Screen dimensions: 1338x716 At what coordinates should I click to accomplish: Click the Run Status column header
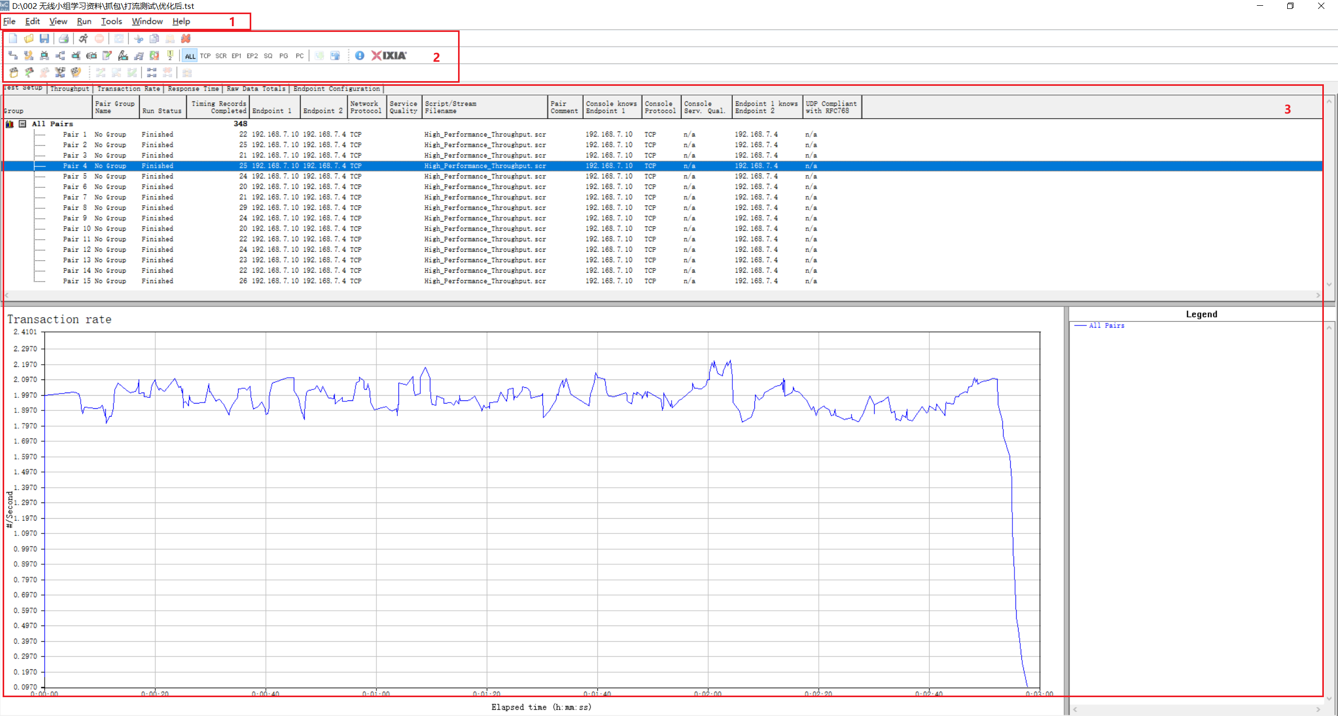coord(162,107)
